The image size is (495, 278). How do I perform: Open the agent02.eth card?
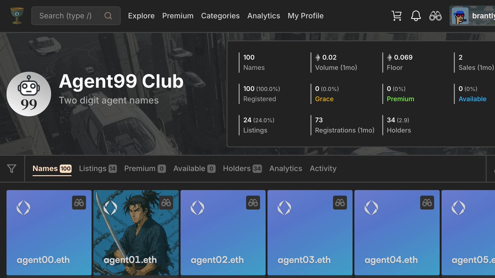click(x=223, y=233)
